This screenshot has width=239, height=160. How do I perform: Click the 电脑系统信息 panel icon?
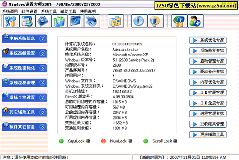6,37
